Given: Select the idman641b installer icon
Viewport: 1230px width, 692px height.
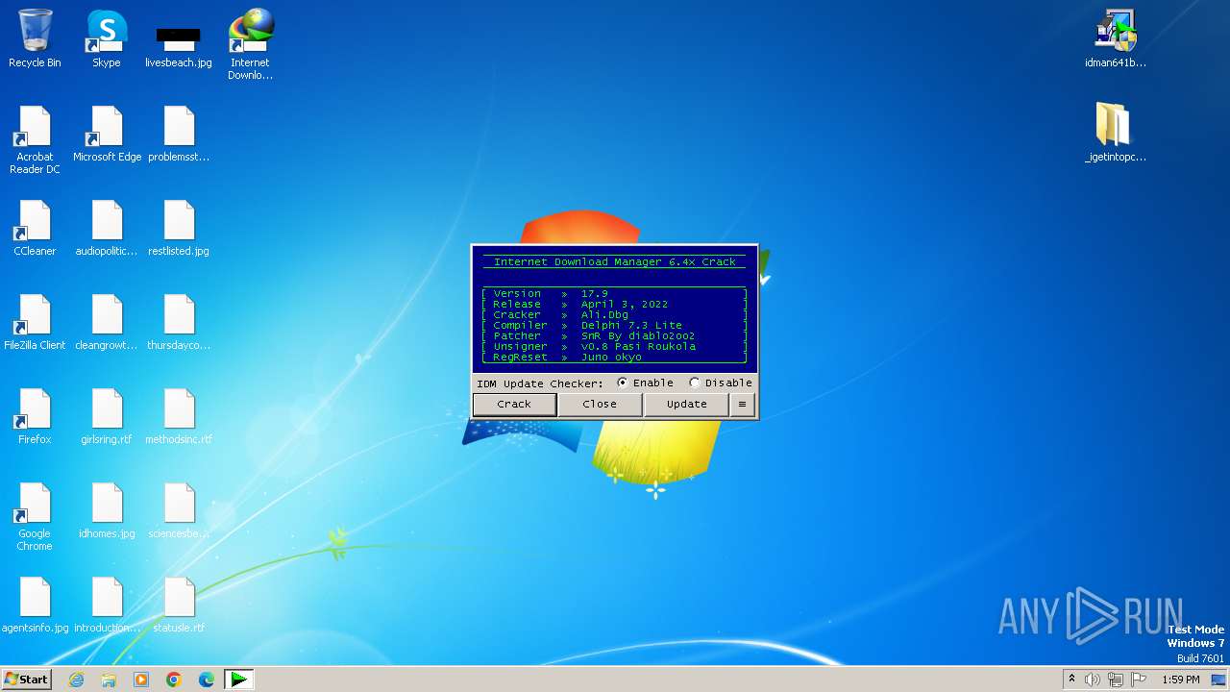Looking at the screenshot, I should (1116, 39).
